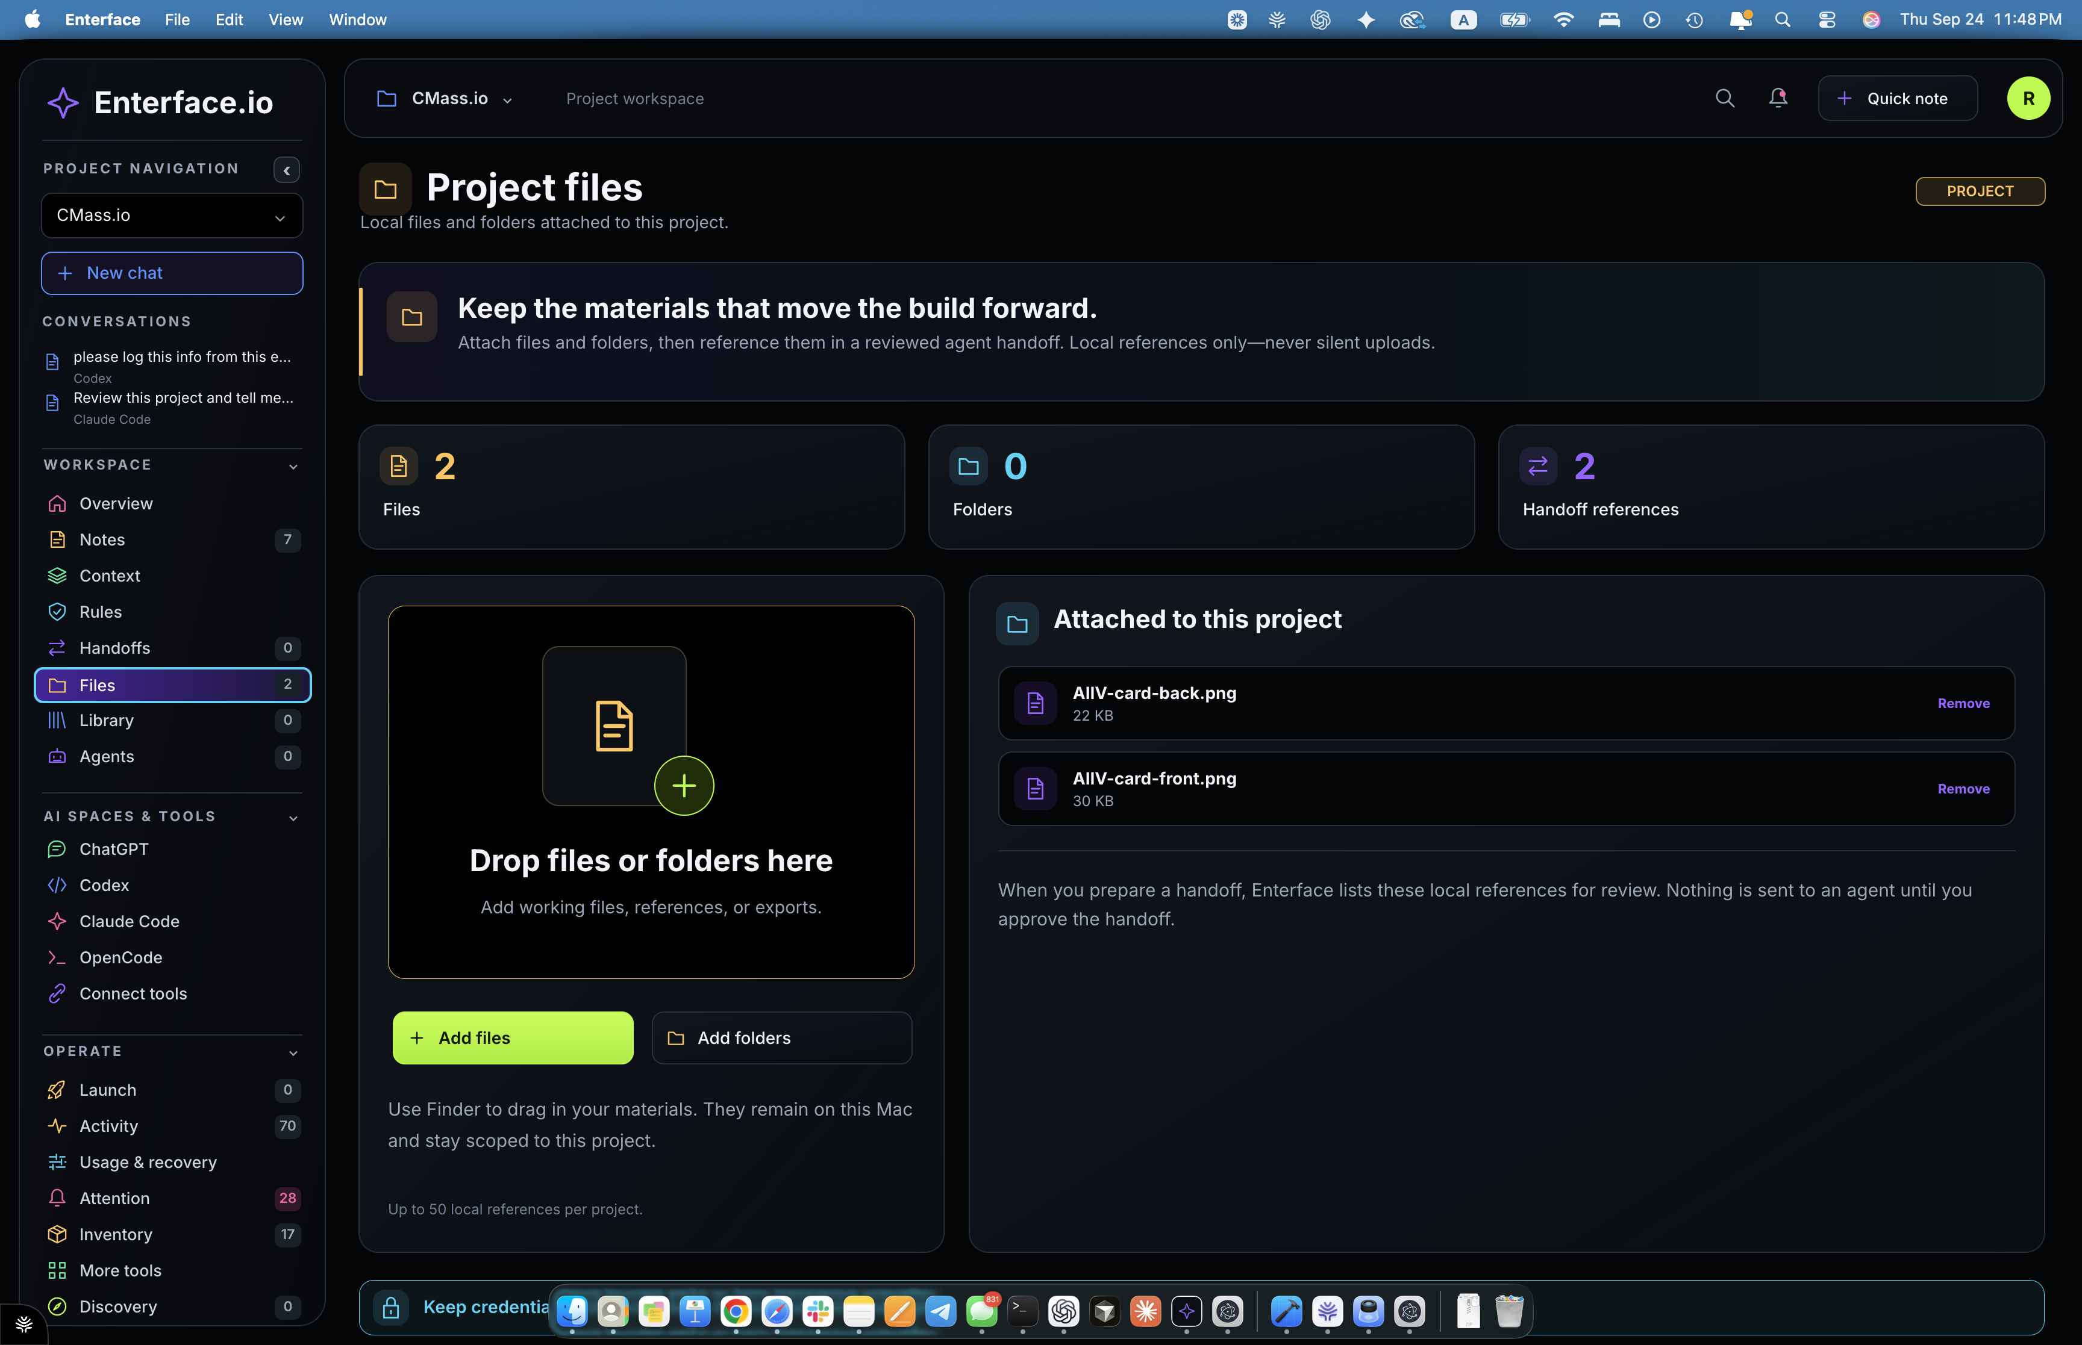Open Notes in the sidebar
The height and width of the screenshot is (1345, 2082).
click(x=172, y=540)
